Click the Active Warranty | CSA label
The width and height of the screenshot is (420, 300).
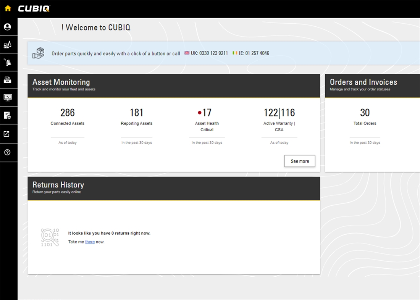point(279,126)
